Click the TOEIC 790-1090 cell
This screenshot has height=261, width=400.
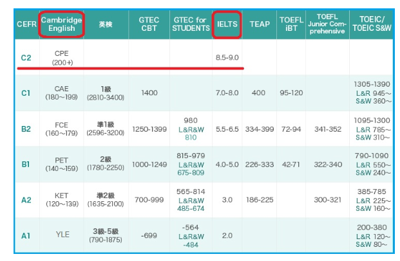point(372,164)
